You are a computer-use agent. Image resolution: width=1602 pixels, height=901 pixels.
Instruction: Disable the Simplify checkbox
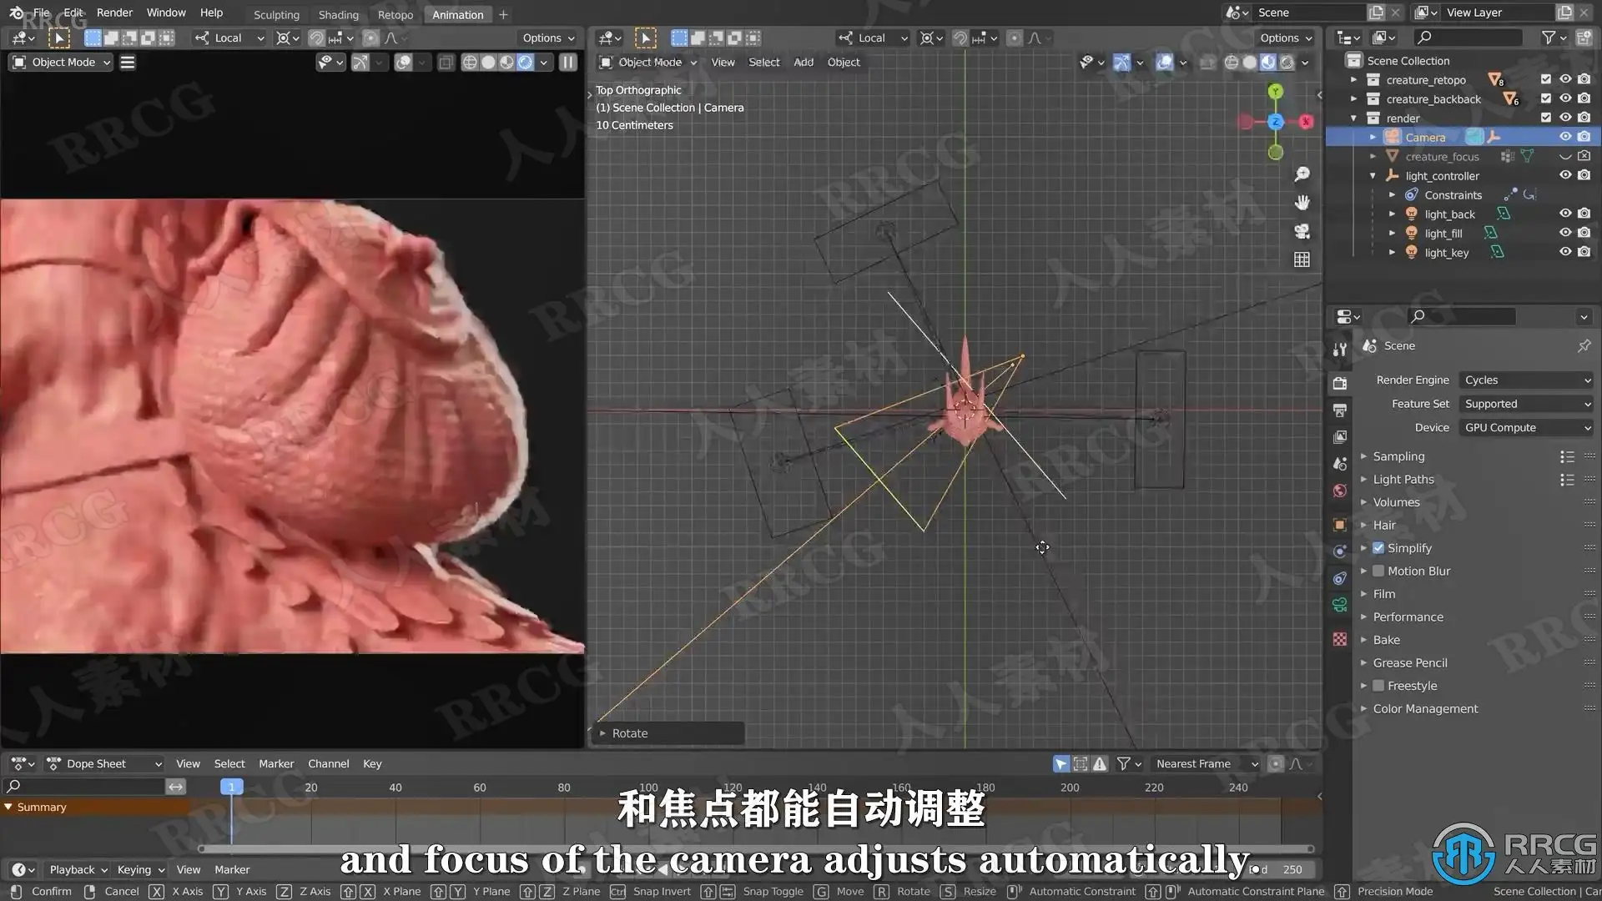(1378, 548)
